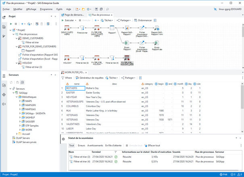
Task: Open the search magnifier in main toolbar
Action: tap(108, 9)
